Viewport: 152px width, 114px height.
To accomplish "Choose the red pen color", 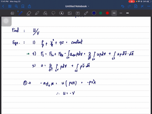I will pos(107,13).
